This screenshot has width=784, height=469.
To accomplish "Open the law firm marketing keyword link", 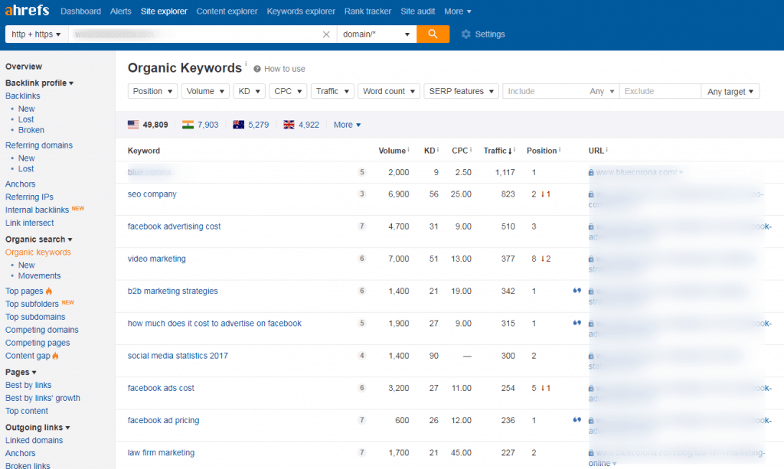I will coord(161,452).
